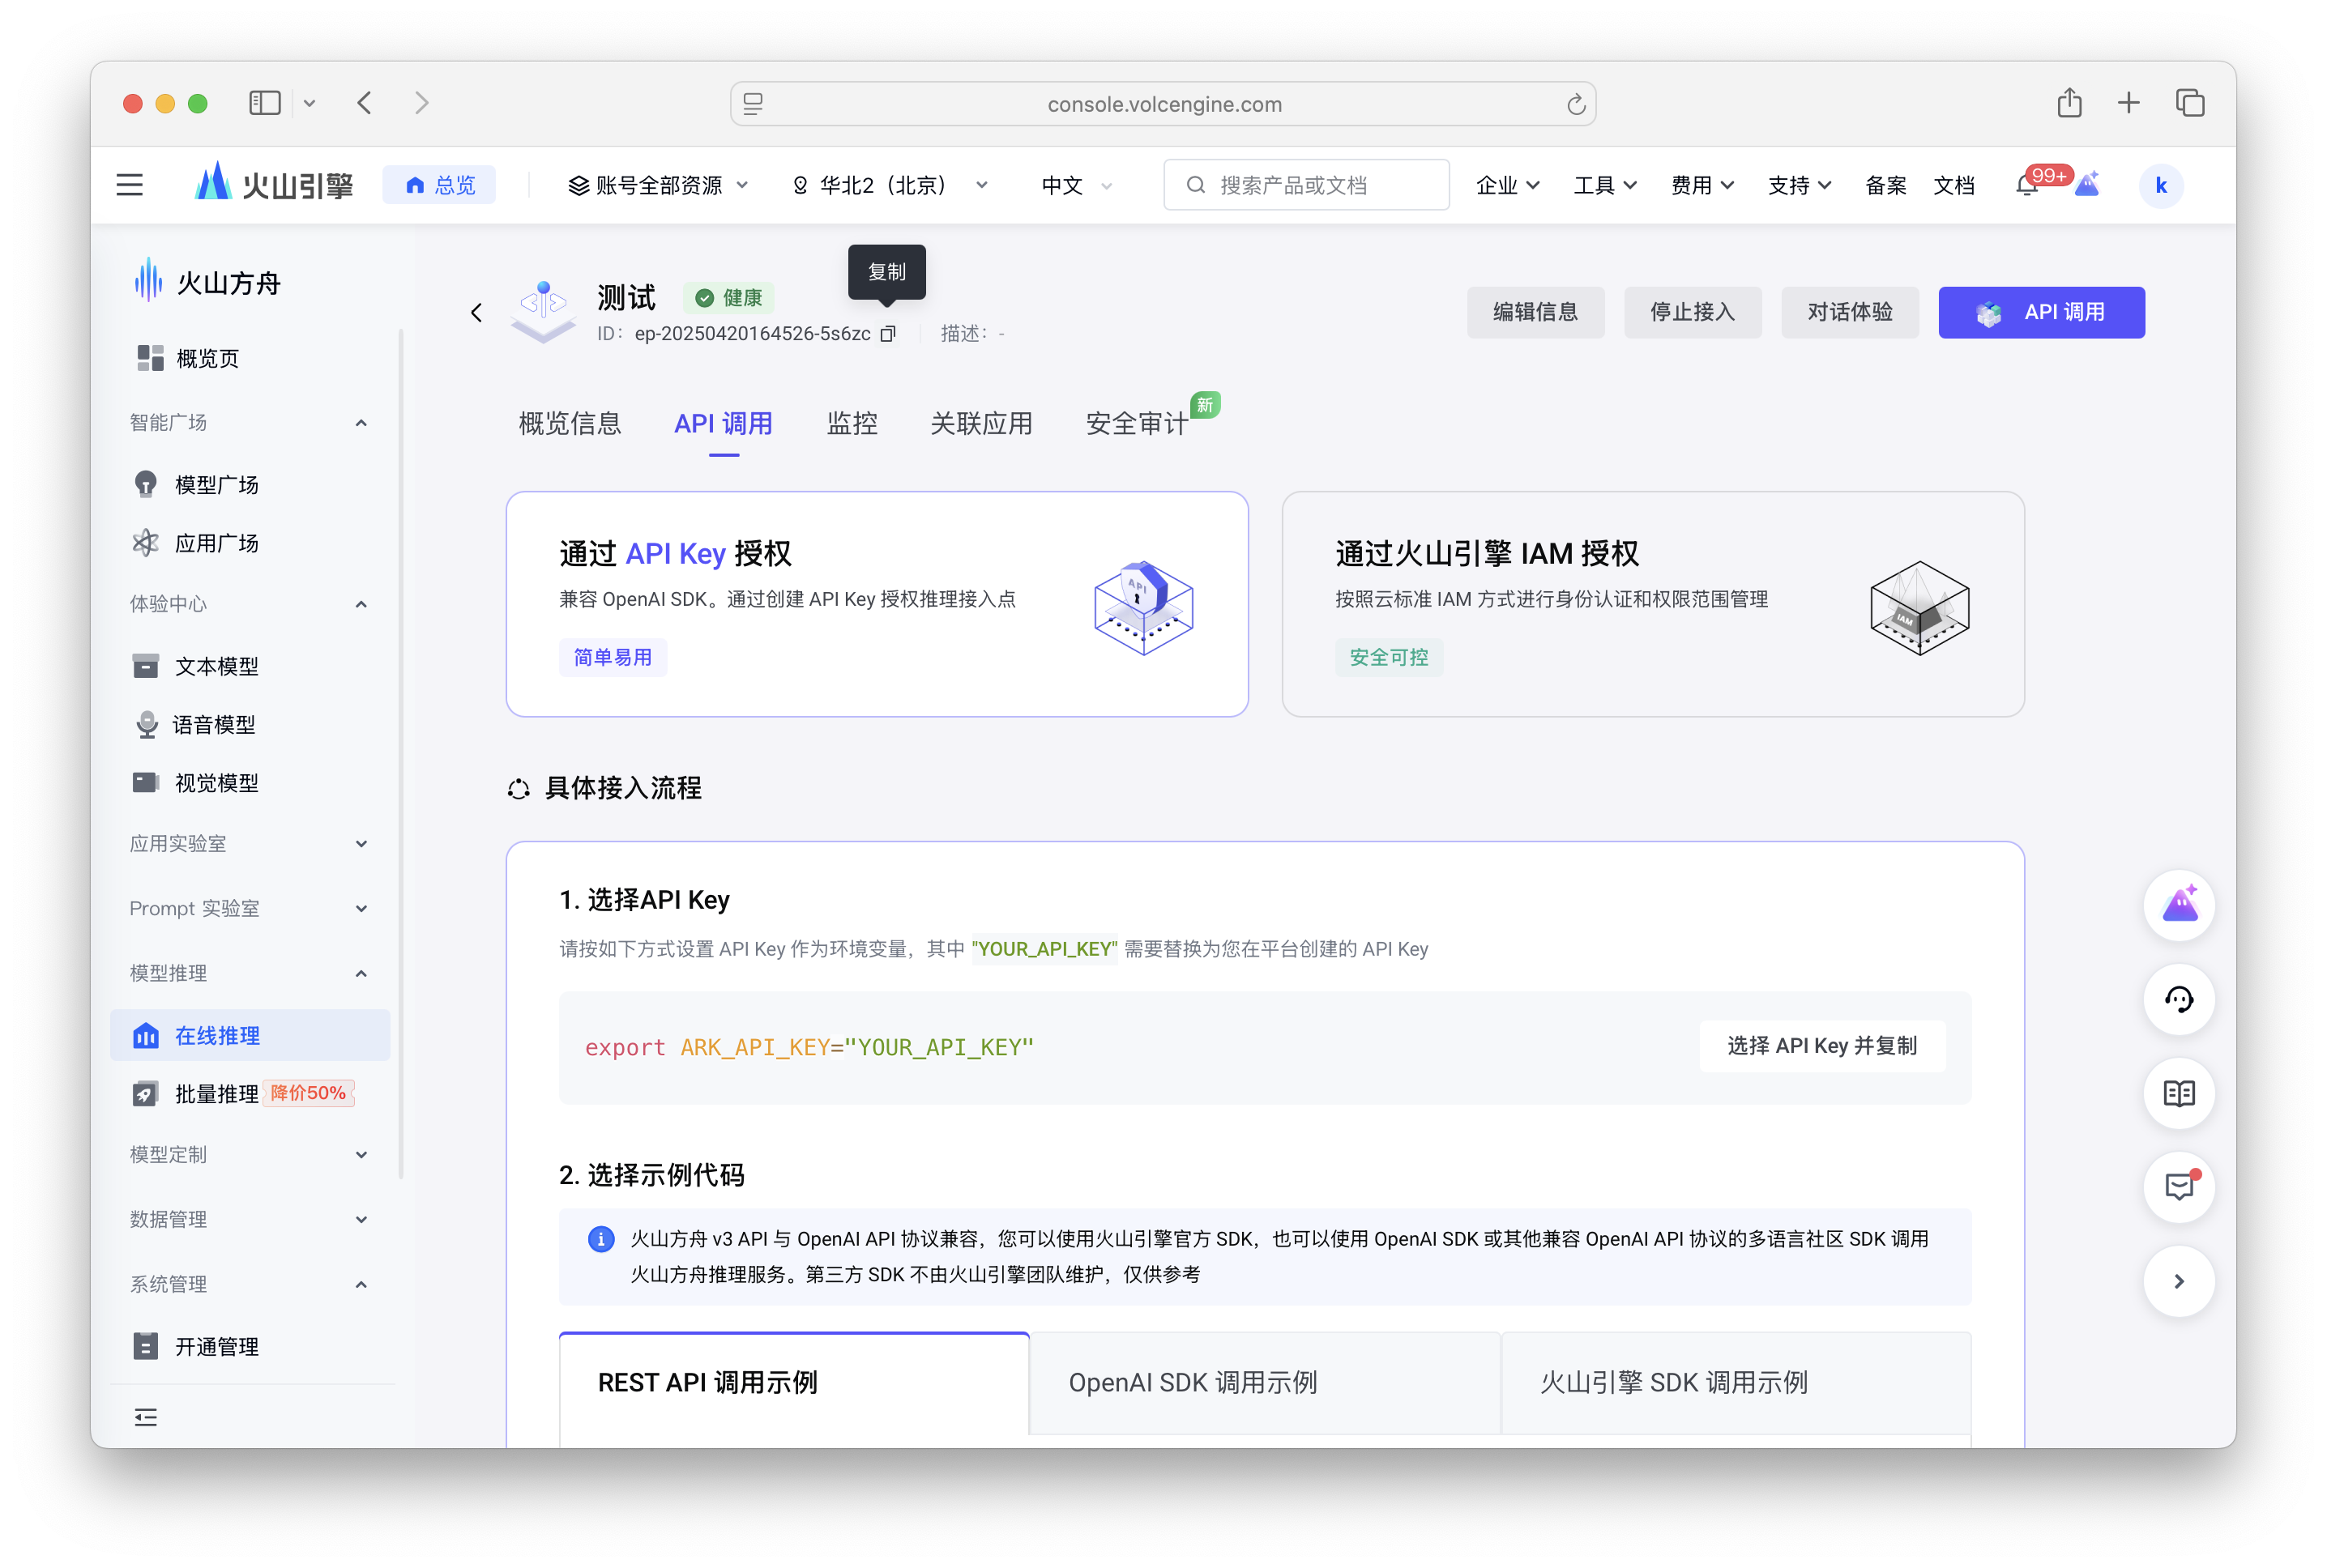2327x1568 pixels.
Task: Open the 模型广场 sidebar item
Action: 216,483
